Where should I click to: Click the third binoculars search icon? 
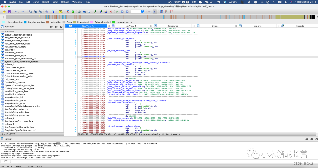(40, 11)
